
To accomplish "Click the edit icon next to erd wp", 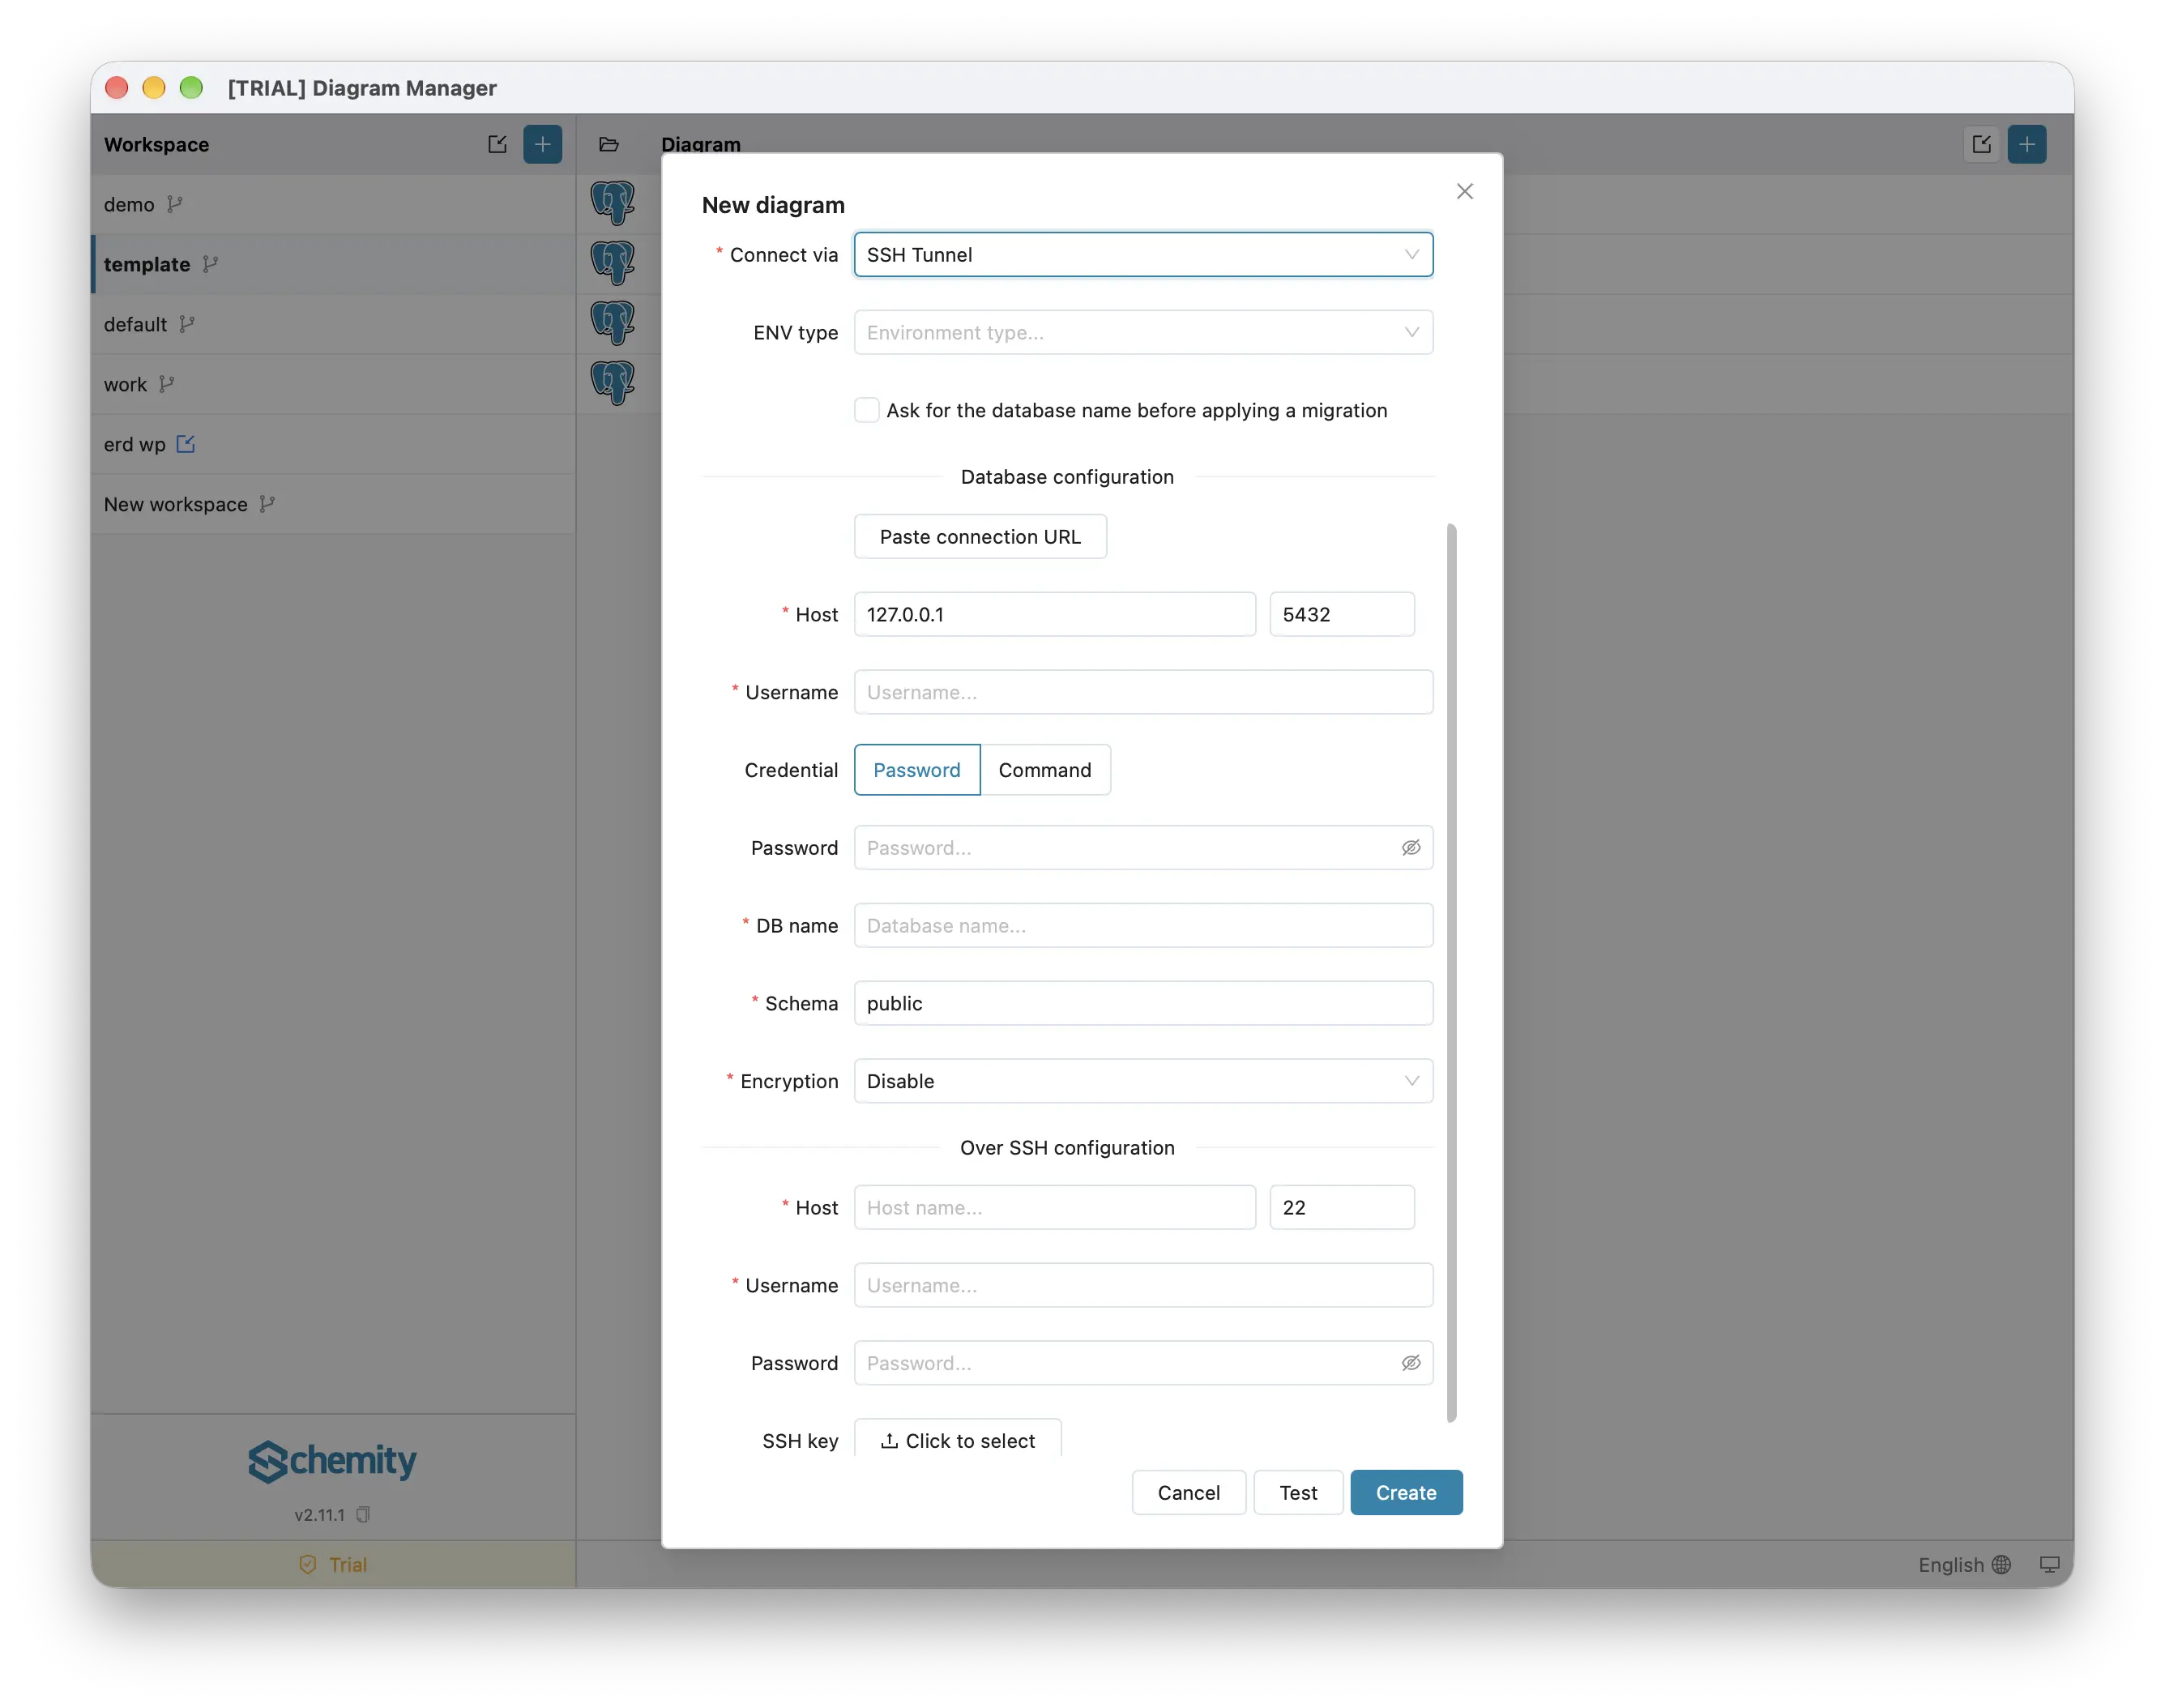I will pyautogui.click(x=186, y=444).
